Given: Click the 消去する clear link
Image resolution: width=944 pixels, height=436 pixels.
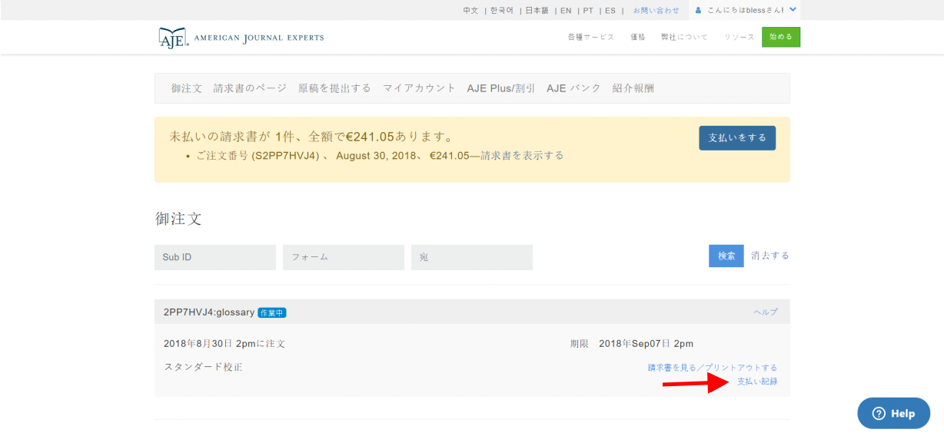Looking at the screenshot, I should pos(770,256).
